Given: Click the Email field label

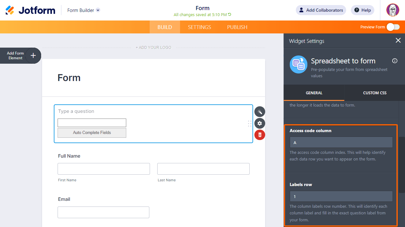Looking at the screenshot, I should coord(64,199).
